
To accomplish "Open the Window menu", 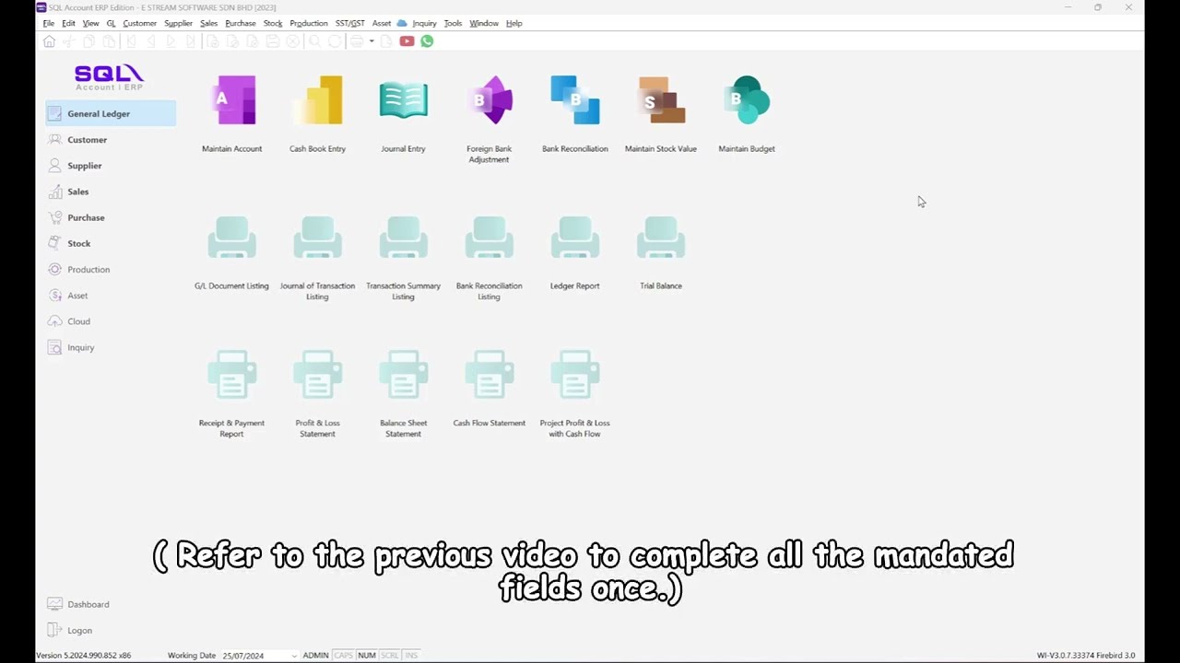I will [484, 23].
